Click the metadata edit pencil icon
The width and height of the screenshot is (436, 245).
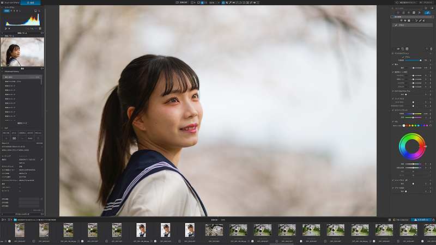(x=41, y=160)
